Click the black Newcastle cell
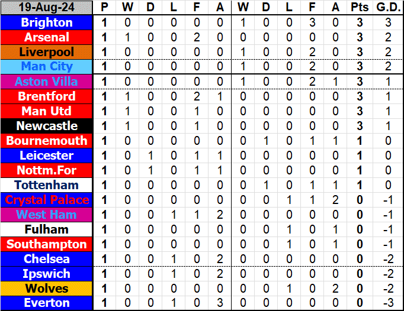This screenshot has width=404, height=311. click(47, 126)
